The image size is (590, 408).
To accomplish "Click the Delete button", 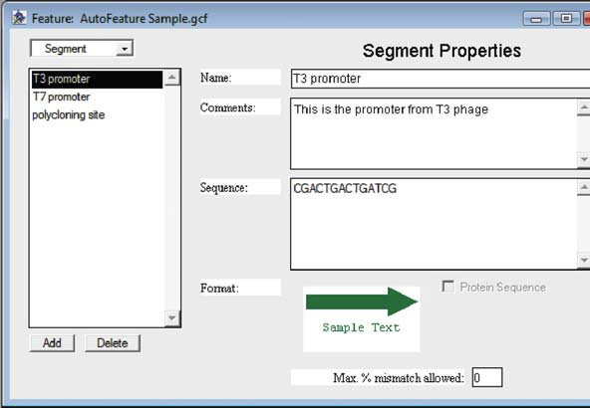I will click(113, 343).
